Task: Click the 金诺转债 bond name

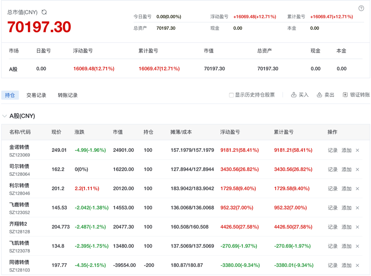Action: 19,147
